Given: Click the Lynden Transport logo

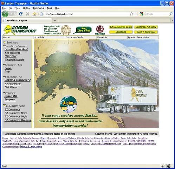Looking at the screenshot, I should click(20, 30).
